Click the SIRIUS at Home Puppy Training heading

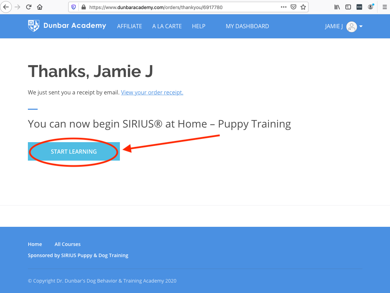tap(159, 124)
